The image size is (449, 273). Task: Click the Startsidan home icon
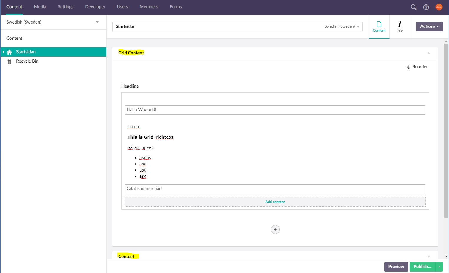click(x=9, y=52)
